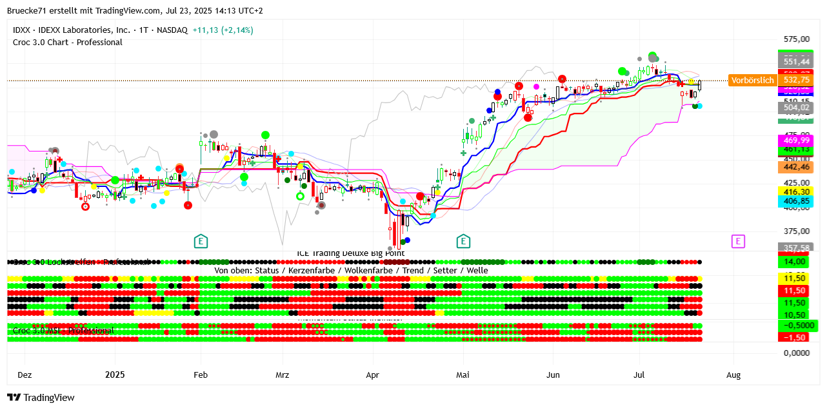Click the green 14,00 indicator value label
This screenshot has width=827, height=410.
click(x=797, y=262)
